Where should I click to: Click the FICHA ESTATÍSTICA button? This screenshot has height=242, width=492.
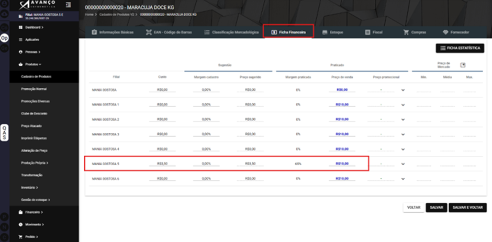point(460,48)
